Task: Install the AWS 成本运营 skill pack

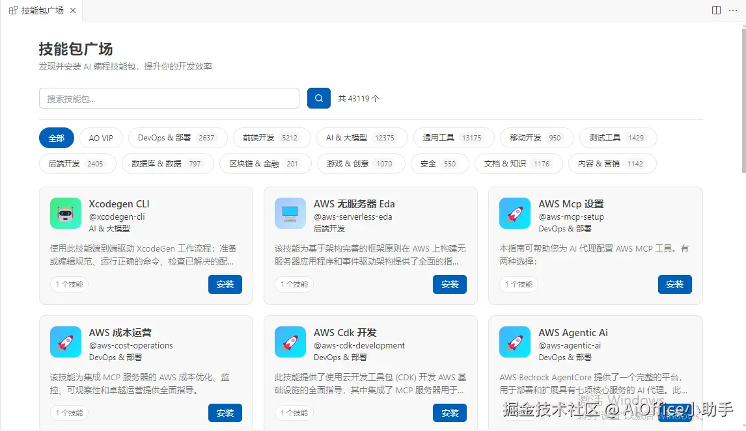Action: point(225,413)
